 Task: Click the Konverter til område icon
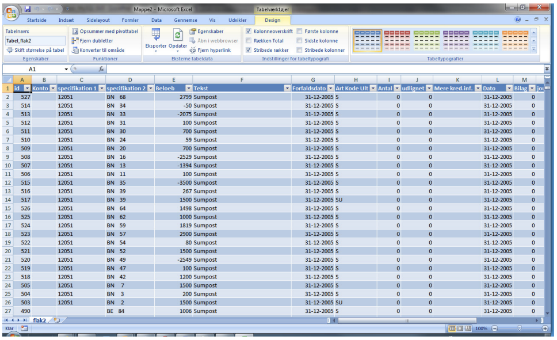tap(75, 50)
